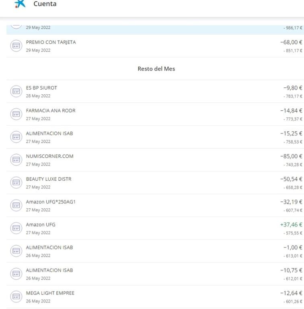Open the NUMISCORNER.COM transaction details

49,157
